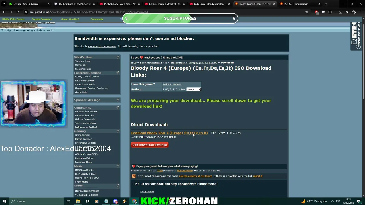Click the supported by ad revenue link
365x205 pixels.
point(102,46)
